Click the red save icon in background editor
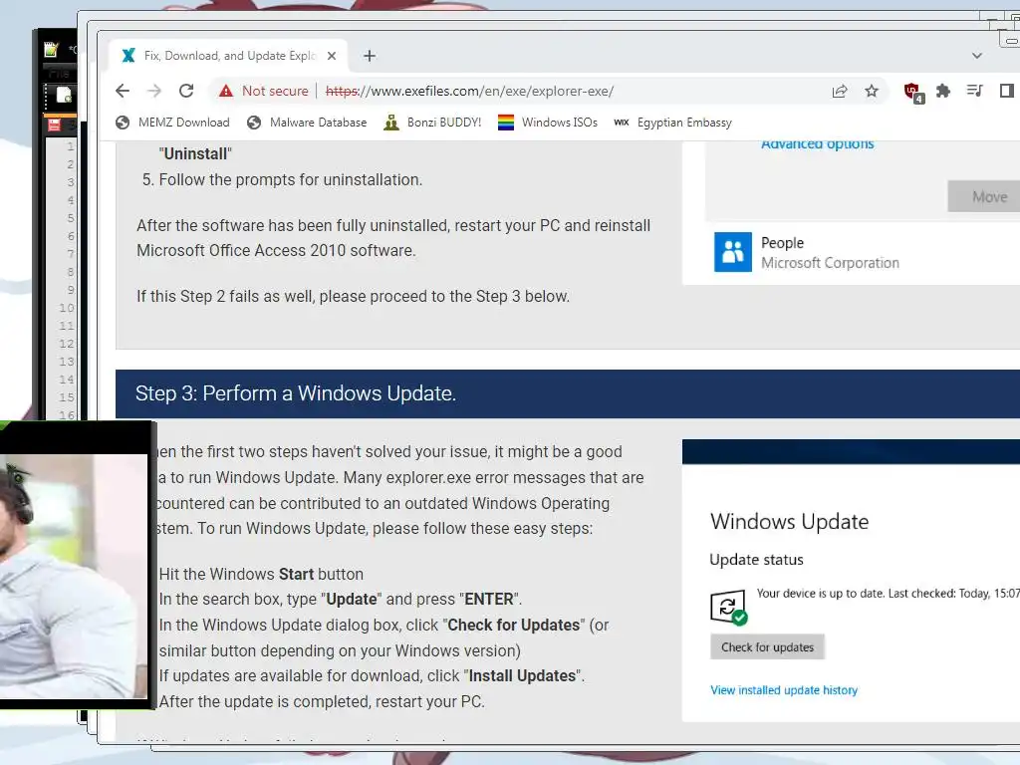The height and width of the screenshot is (765, 1020). point(54,125)
